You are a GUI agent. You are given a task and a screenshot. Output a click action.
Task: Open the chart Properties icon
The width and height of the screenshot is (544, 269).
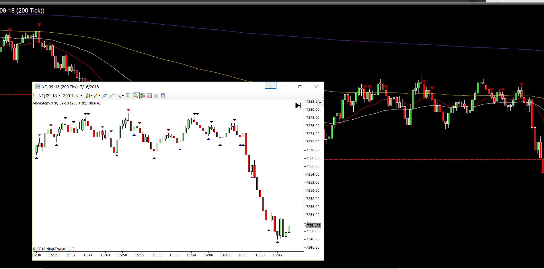tap(163, 96)
